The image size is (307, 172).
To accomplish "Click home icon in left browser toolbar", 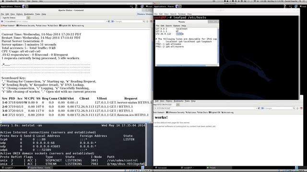I will click(151, 21).
